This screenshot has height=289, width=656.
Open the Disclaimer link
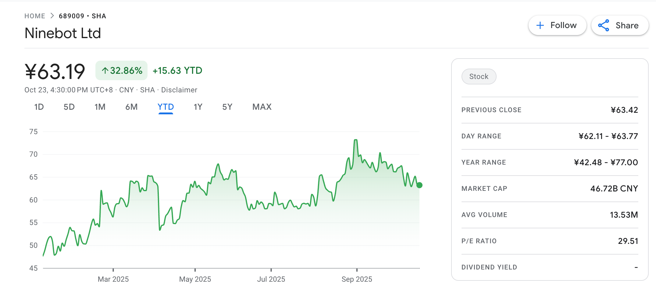coord(179,90)
